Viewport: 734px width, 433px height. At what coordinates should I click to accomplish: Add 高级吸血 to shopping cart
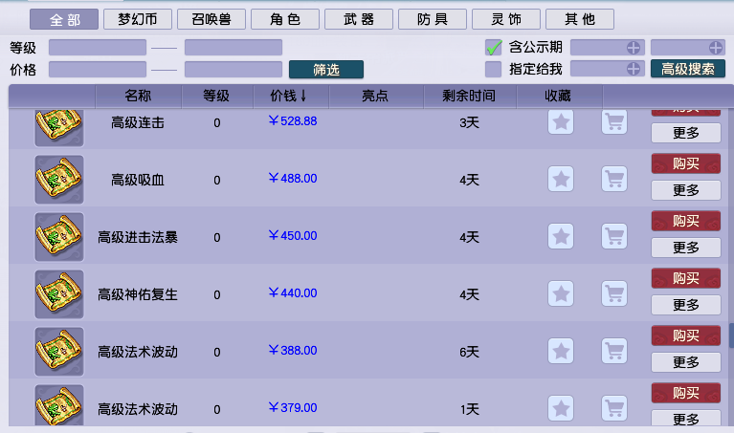click(x=614, y=179)
